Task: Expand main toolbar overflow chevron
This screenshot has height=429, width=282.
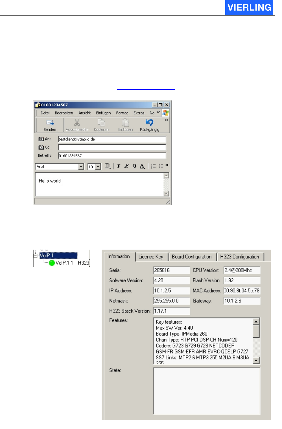Action: coord(167,120)
